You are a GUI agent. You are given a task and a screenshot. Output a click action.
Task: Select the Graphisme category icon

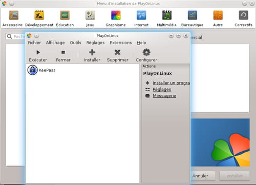point(116,15)
